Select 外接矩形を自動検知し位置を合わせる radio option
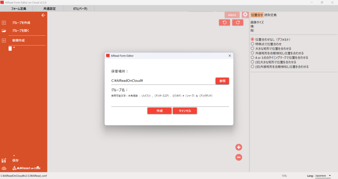The image size is (338, 179). [253, 53]
